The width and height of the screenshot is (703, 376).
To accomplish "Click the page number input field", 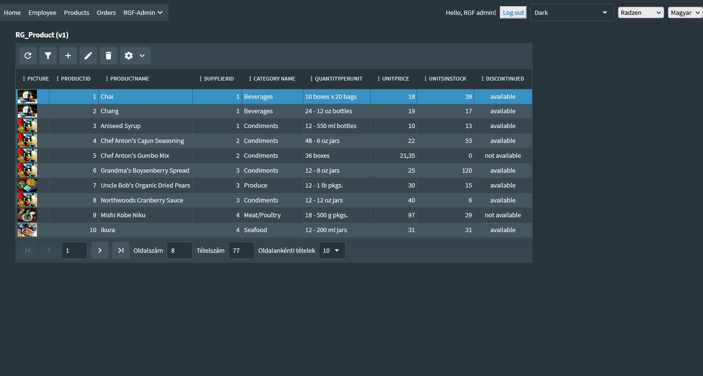I will 74,250.
